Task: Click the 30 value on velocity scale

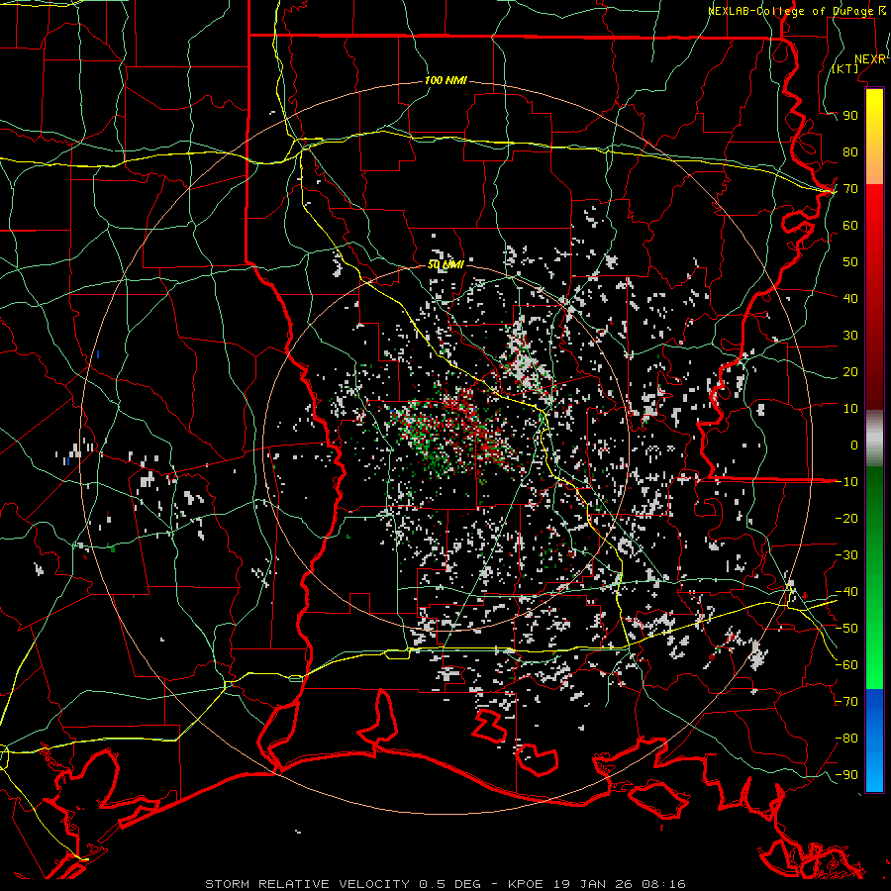Action: click(x=850, y=336)
